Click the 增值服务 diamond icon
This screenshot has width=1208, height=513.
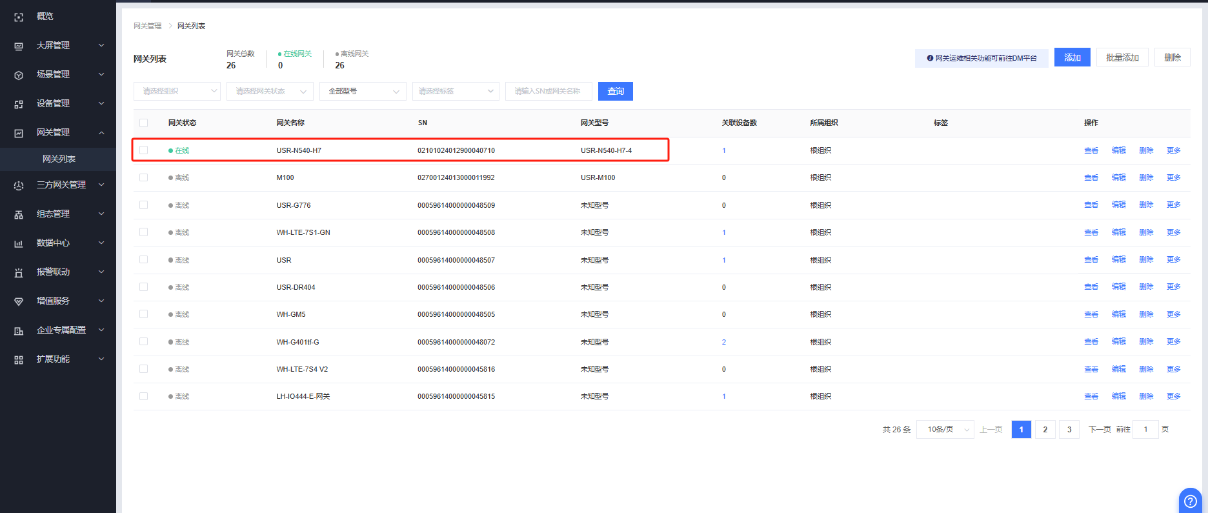click(19, 301)
